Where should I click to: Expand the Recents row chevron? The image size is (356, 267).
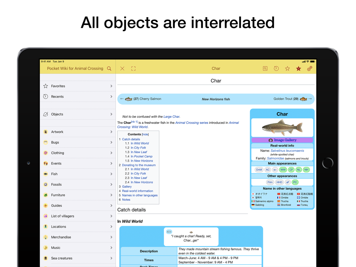tap(111, 96)
